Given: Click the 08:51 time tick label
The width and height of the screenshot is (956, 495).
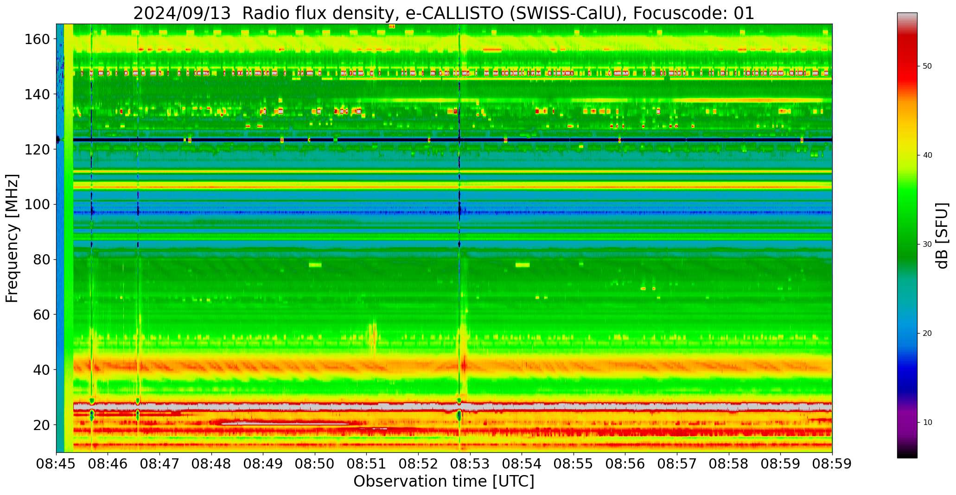Looking at the screenshot, I should [x=367, y=464].
